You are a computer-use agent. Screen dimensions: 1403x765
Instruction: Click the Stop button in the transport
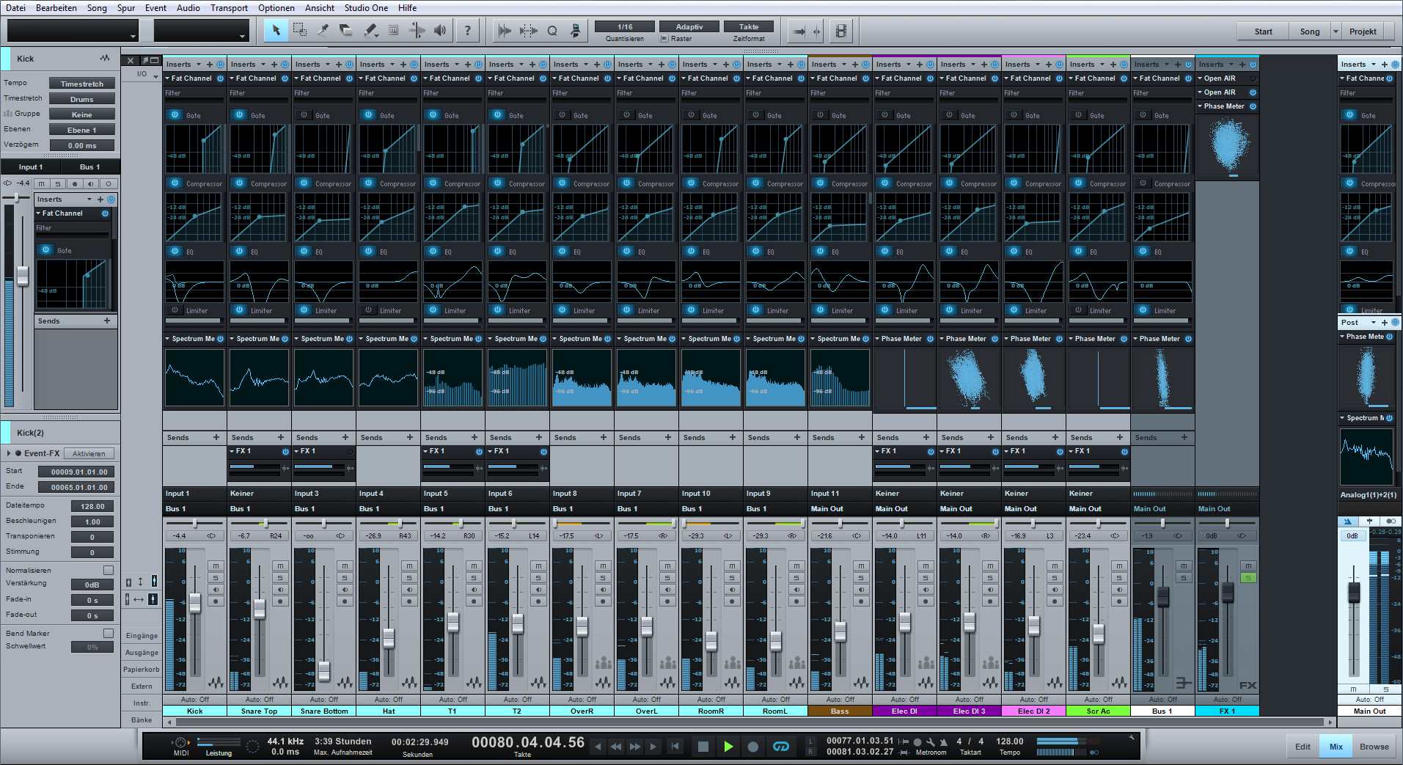(x=703, y=747)
